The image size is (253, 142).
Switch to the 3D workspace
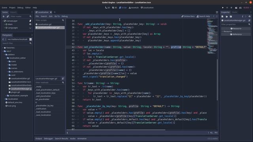click(x=114, y=7)
